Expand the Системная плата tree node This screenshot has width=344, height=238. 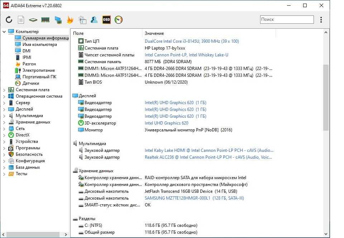(x=4, y=90)
